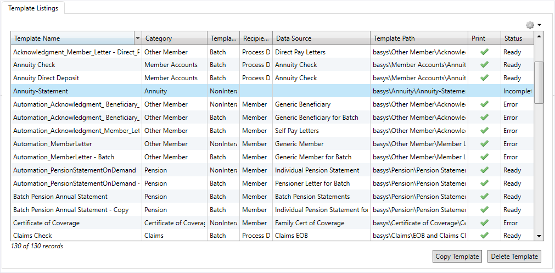This screenshot has width=555, height=273.
Task: Click the scrollbar down arrow
Action: point(539,236)
